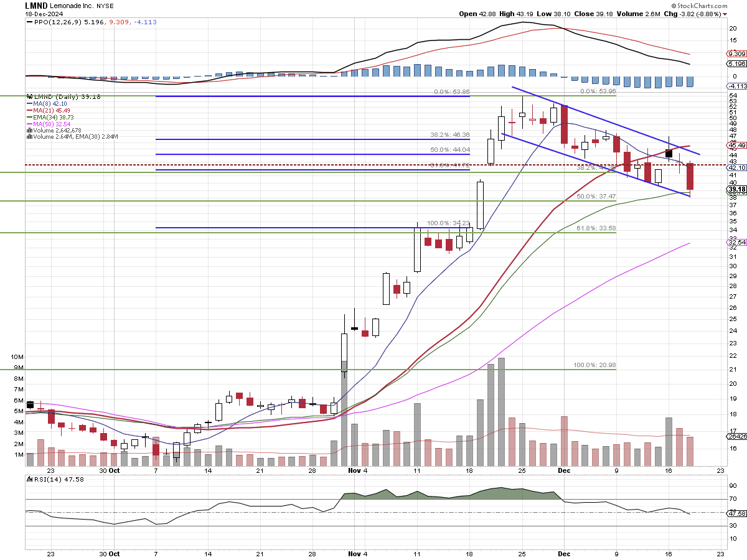Click the NYSE exchange label
Image resolution: width=747 pixels, height=560 pixels.
coord(105,5)
